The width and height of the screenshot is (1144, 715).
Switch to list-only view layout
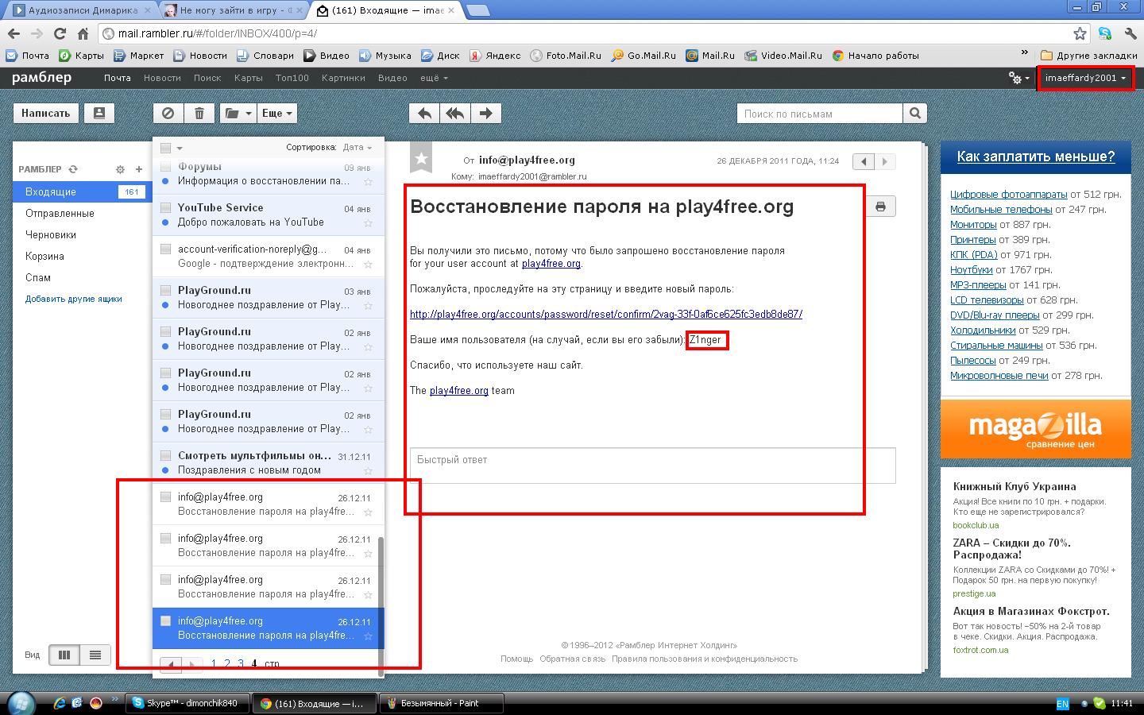pyautogui.click(x=95, y=655)
